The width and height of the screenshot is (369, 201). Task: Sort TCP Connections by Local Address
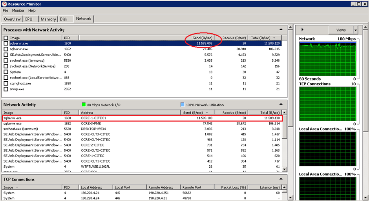tap(96, 187)
